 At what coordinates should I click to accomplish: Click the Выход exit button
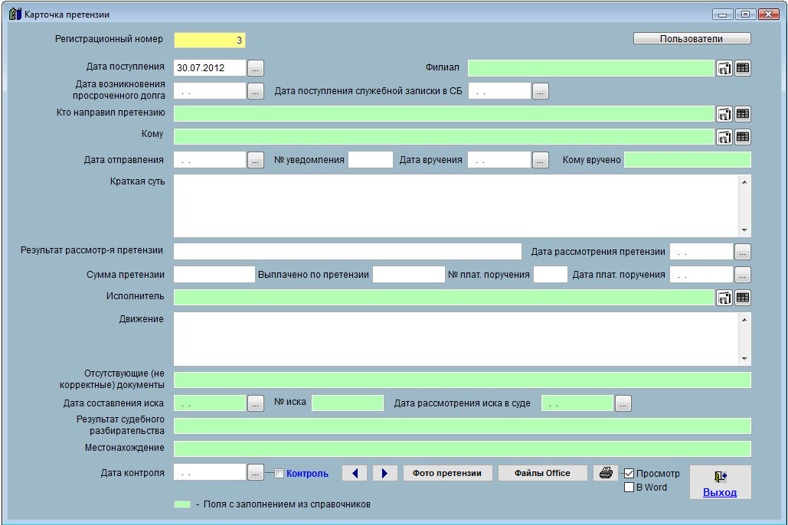tap(720, 483)
